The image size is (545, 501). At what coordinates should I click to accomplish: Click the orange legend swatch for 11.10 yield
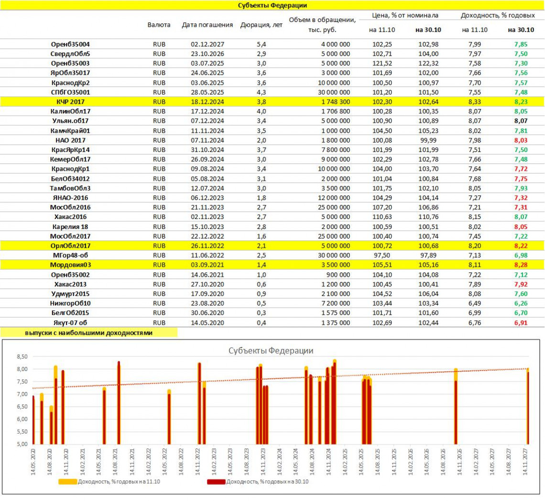tap(67, 482)
